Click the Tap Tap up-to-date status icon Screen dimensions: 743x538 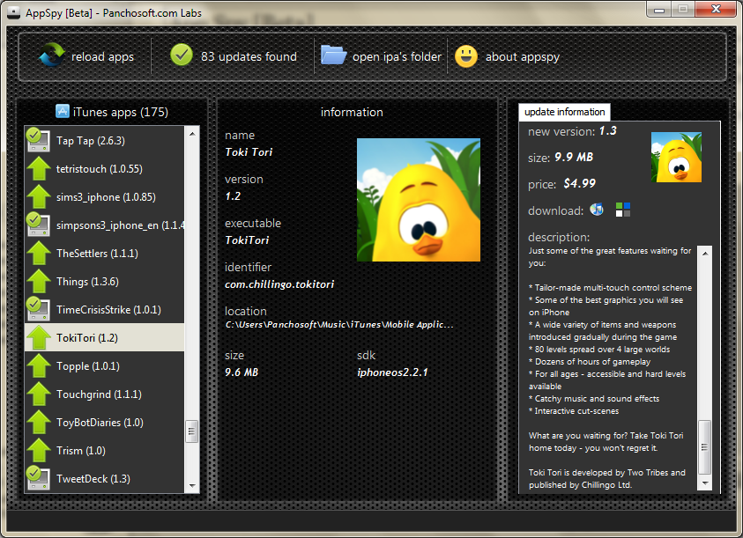click(x=38, y=140)
